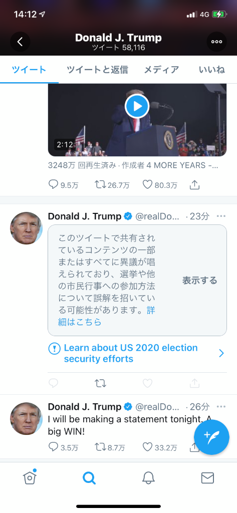237x513 pixels.
Task: Share the video tweet
Action: pos(195,185)
